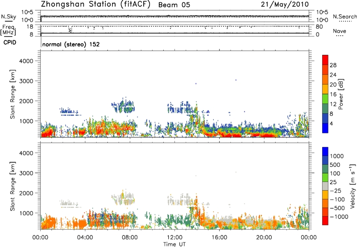Click the 'Nave' legend label

(x=340, y=31)
